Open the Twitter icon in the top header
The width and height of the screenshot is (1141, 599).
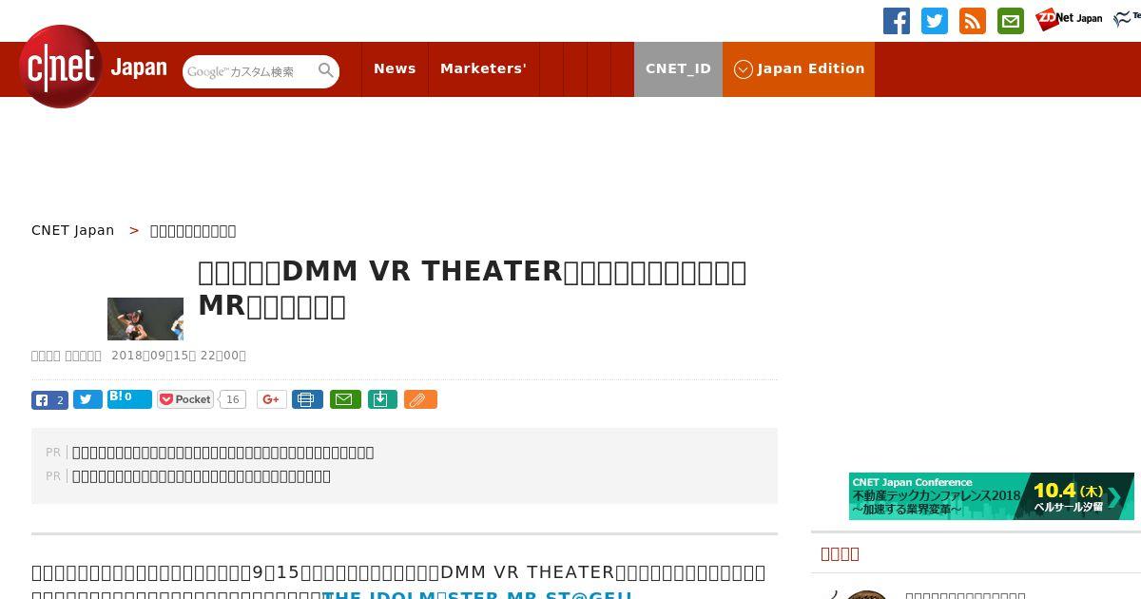point(935,21)
